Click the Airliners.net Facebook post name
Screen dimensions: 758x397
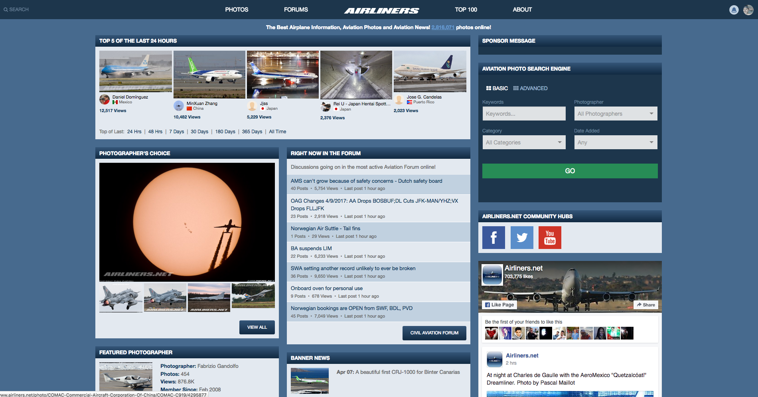pyautogui.click(x=522, y=356)
